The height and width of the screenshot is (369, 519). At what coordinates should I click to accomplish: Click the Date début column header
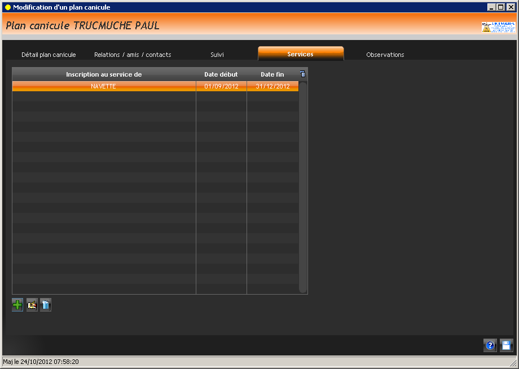[x=221, y=74]
